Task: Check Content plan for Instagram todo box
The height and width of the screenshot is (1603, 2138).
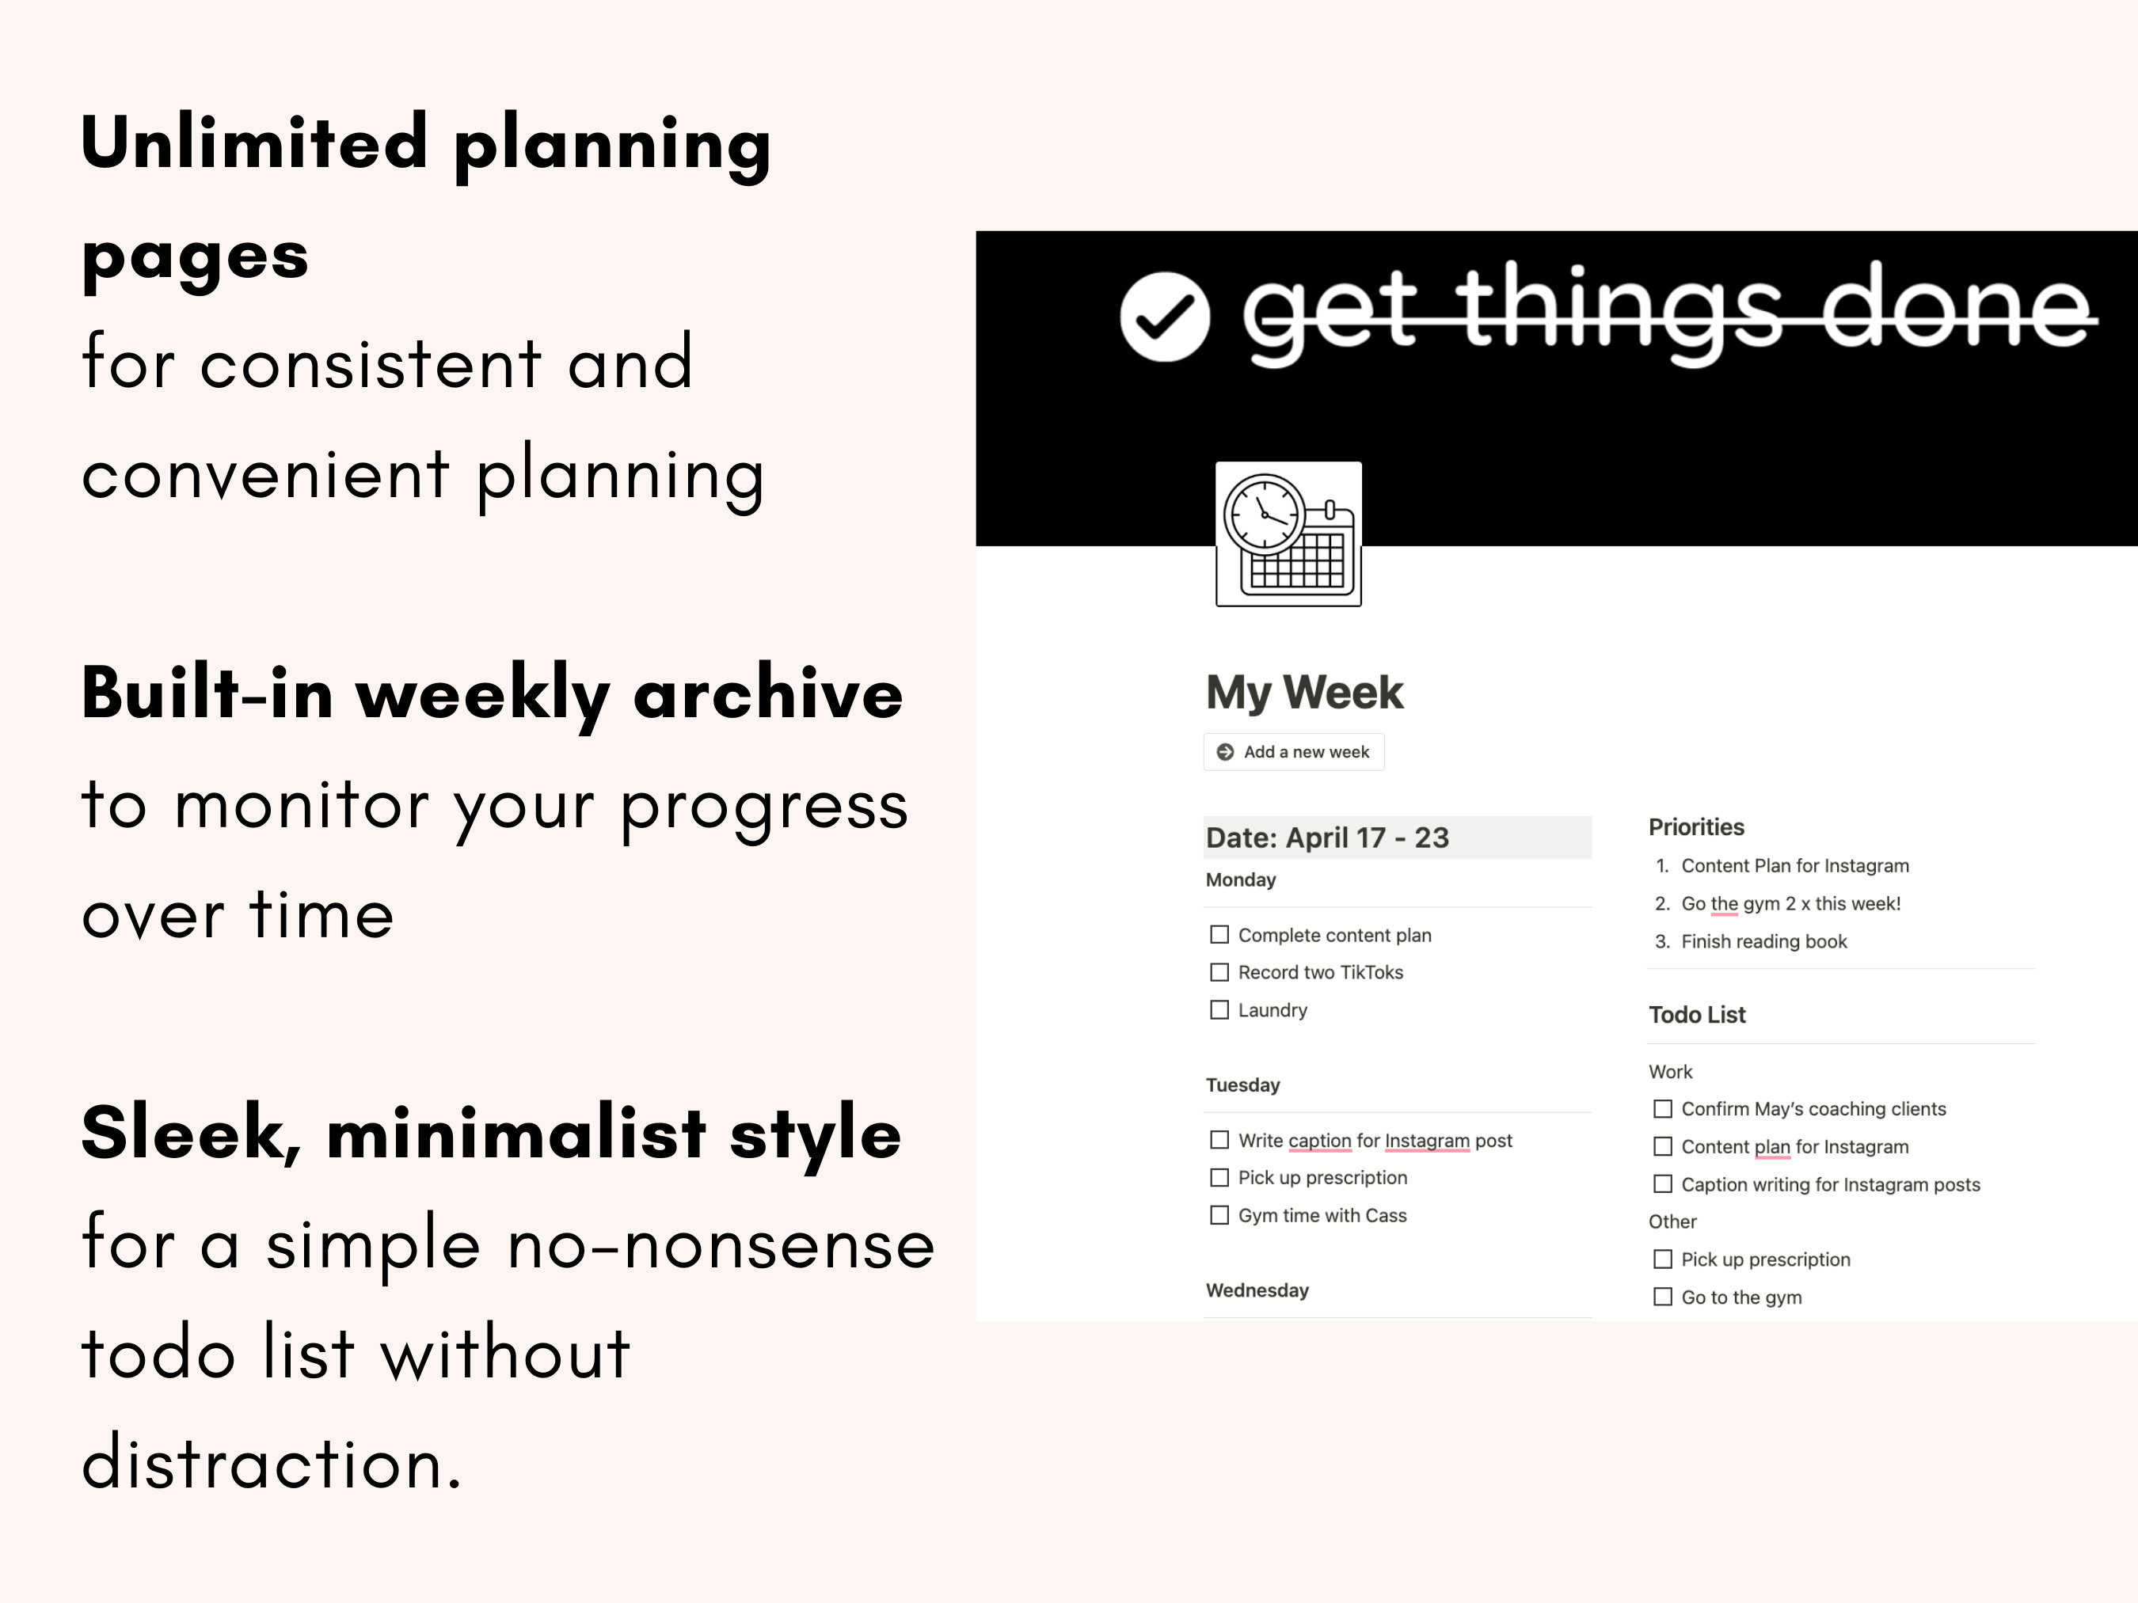Action: 1662,1147
